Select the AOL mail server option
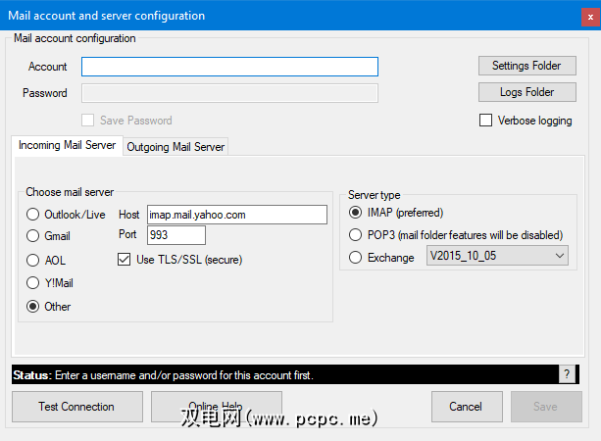Screen dimensions: 601x441 point(33,260)
